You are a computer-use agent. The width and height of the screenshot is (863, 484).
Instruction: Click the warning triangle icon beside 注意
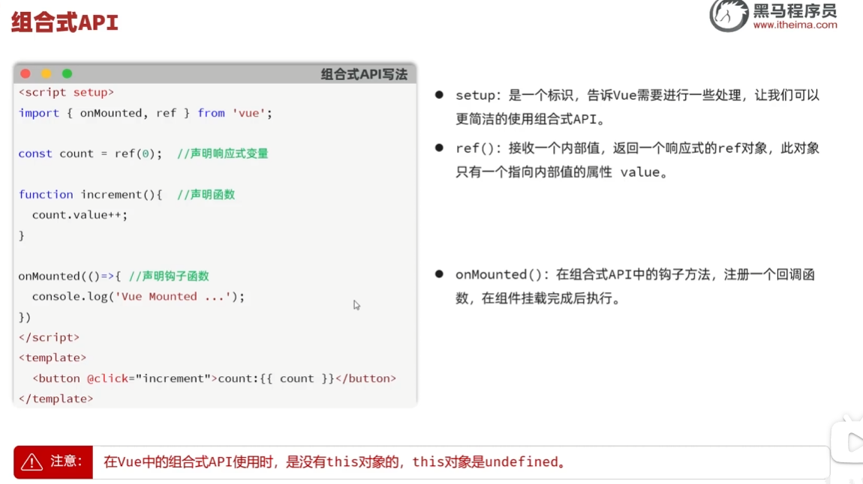[x=32, y=462]
